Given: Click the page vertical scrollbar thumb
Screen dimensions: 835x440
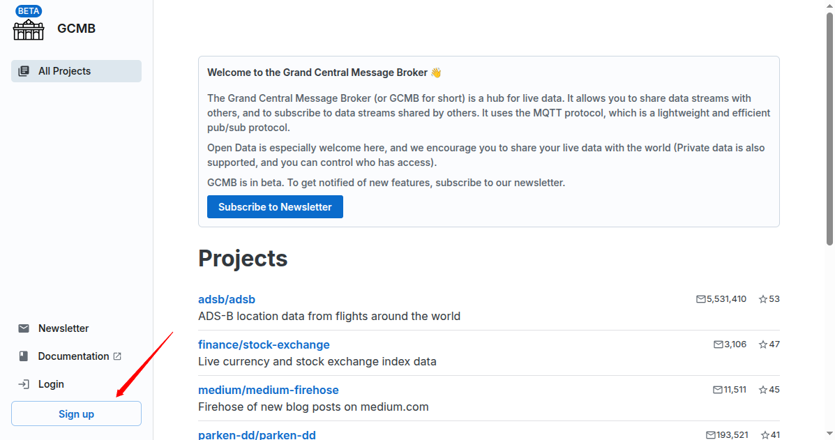Looking at the screenshot, I should point(829,128).
